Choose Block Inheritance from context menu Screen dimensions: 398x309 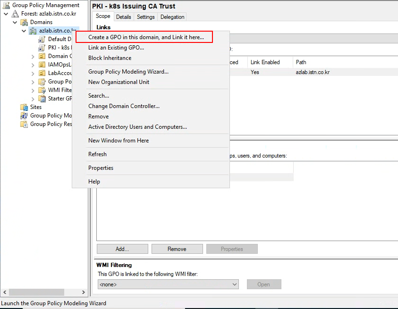click(x=110, y=58)
